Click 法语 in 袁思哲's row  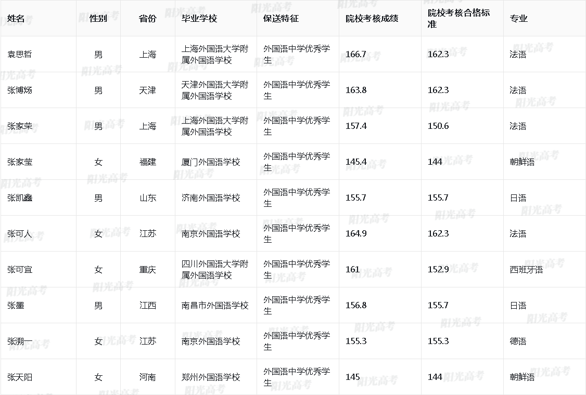pyautogui.click(x=518, y=54)
